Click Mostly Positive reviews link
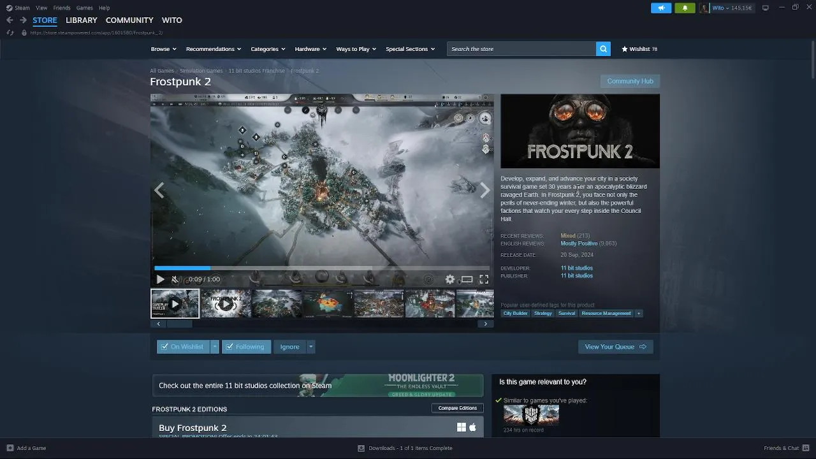The height and width of the screenshot is (459, 816). tap(579, 244)
